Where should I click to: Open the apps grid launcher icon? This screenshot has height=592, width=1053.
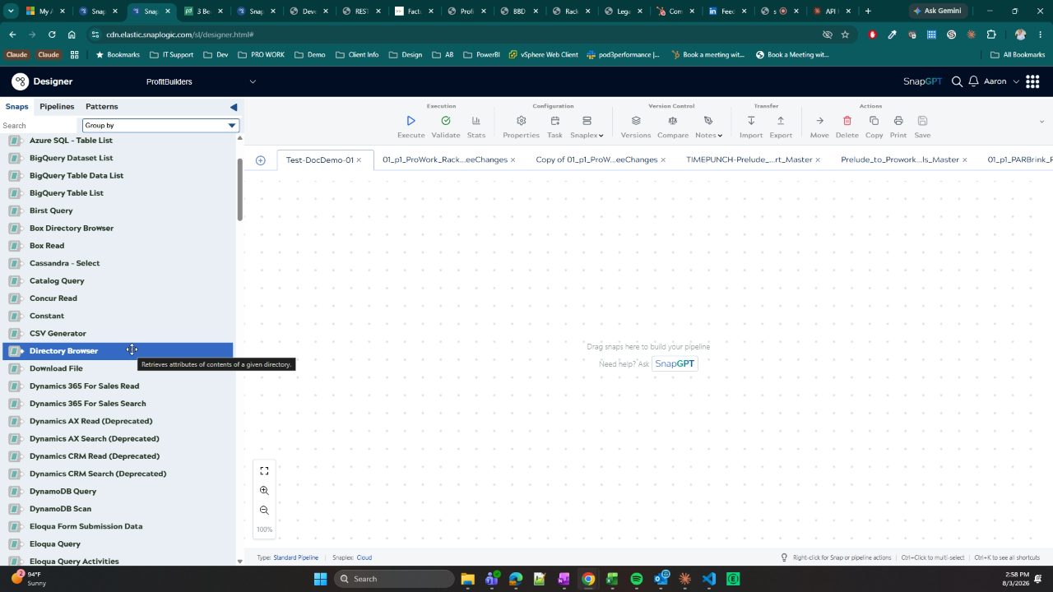(1032, 81)
